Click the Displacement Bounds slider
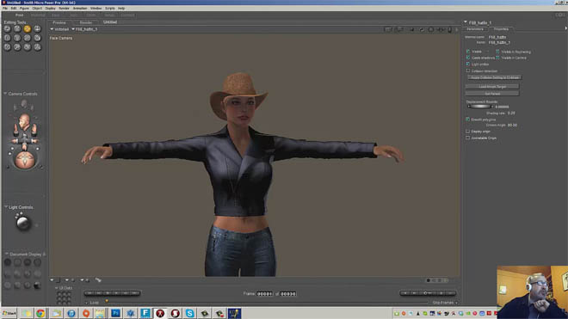 479,107
